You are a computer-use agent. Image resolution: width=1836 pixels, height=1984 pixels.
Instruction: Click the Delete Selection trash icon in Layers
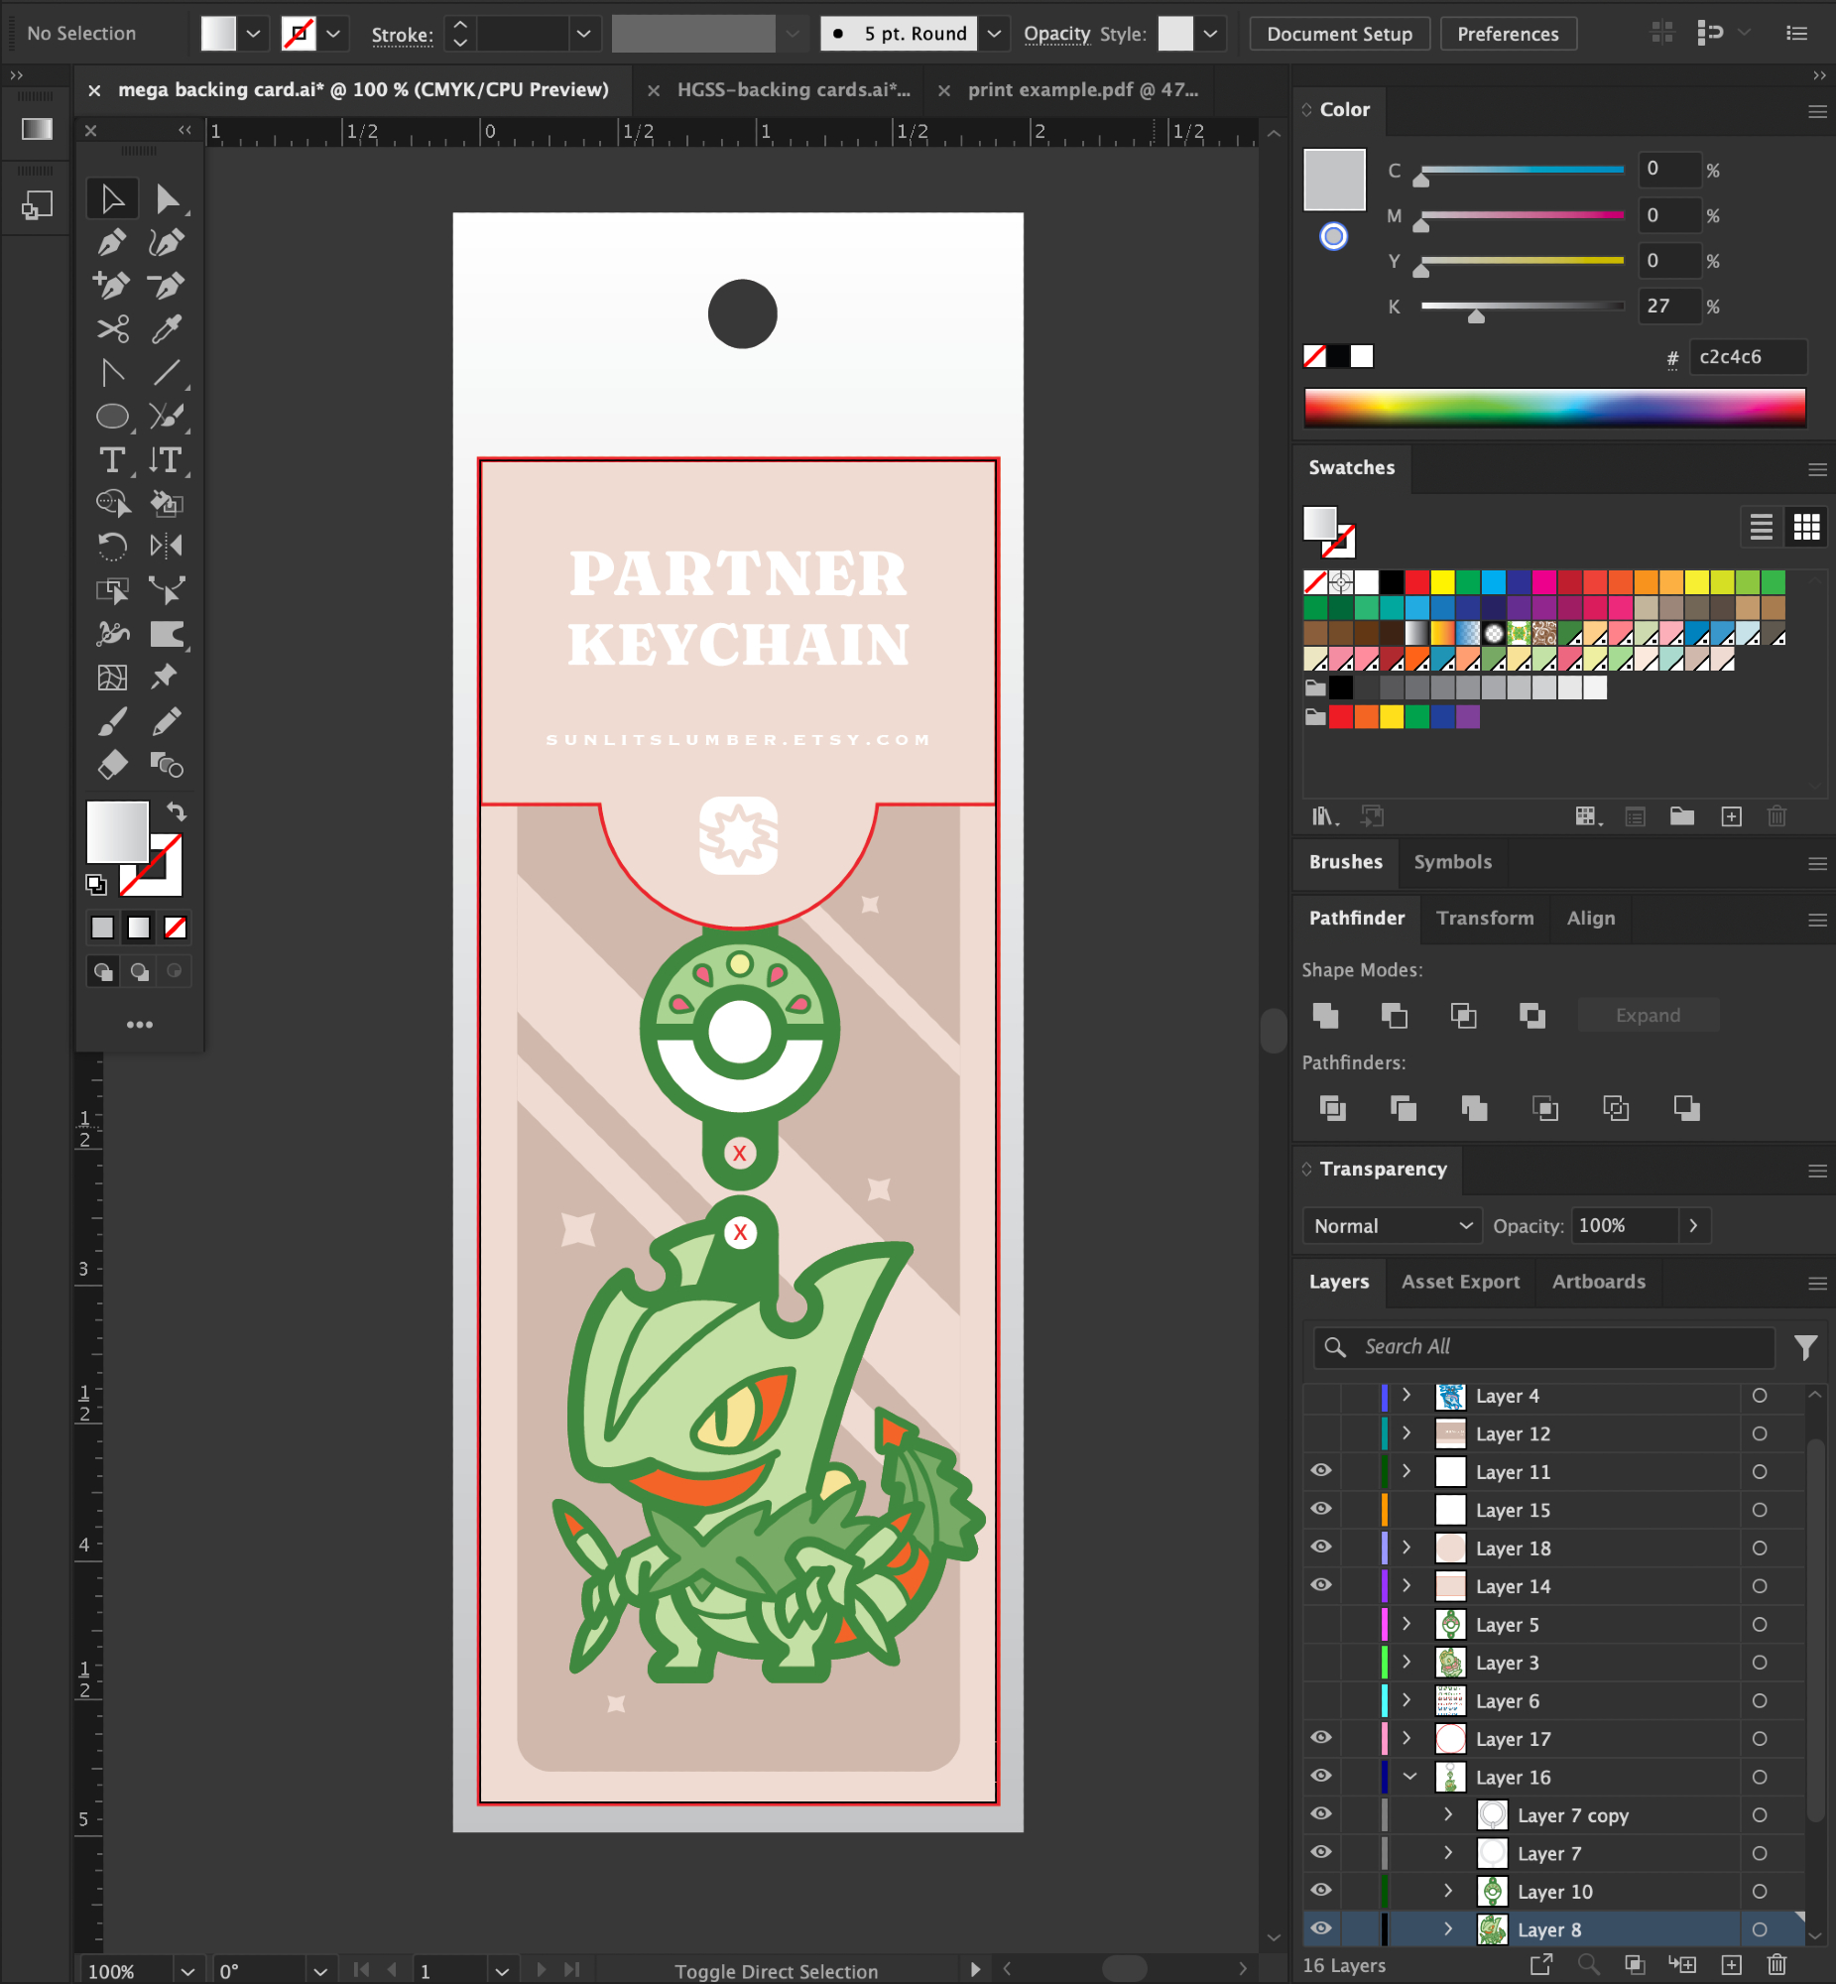coord(1776,1964)
